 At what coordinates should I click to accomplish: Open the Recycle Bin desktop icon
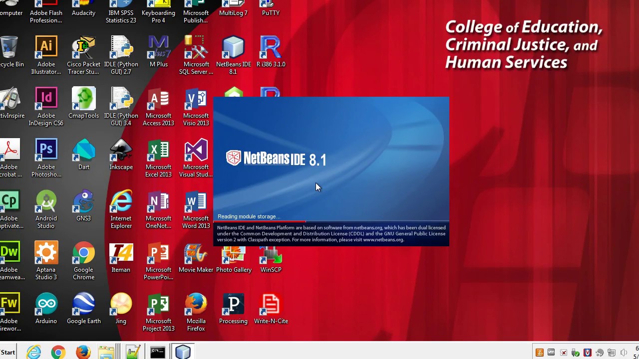10,52
